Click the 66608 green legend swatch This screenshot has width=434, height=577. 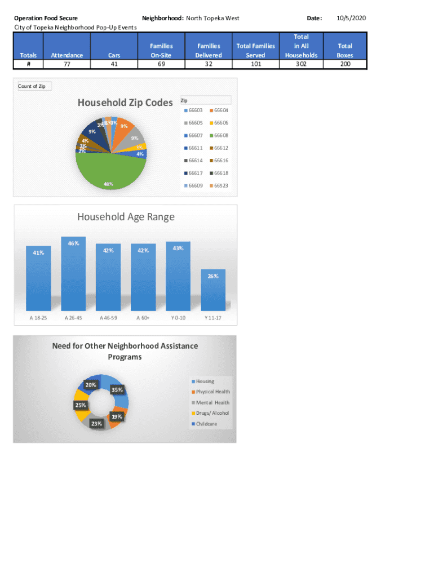tap(210, 136)
